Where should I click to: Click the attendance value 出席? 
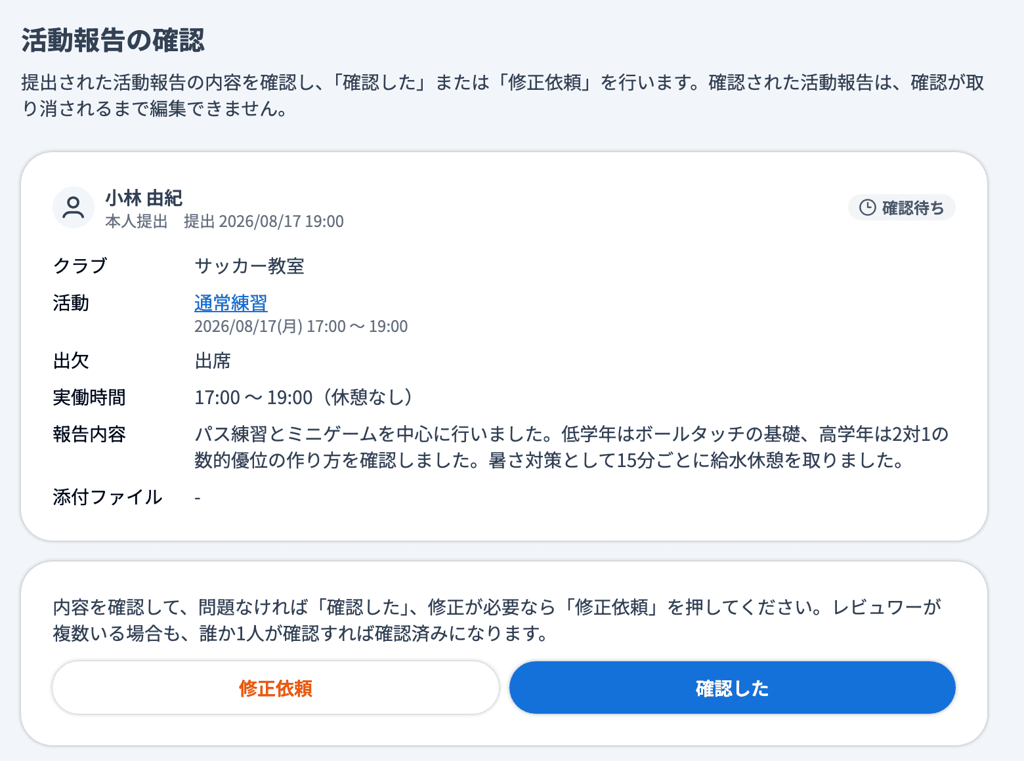(213, 361)
